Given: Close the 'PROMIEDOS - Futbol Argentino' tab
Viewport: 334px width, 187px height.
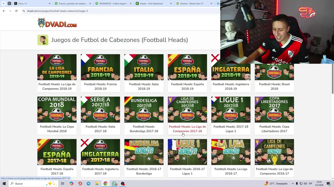Looking at the screenshot, I should (131, 4).
